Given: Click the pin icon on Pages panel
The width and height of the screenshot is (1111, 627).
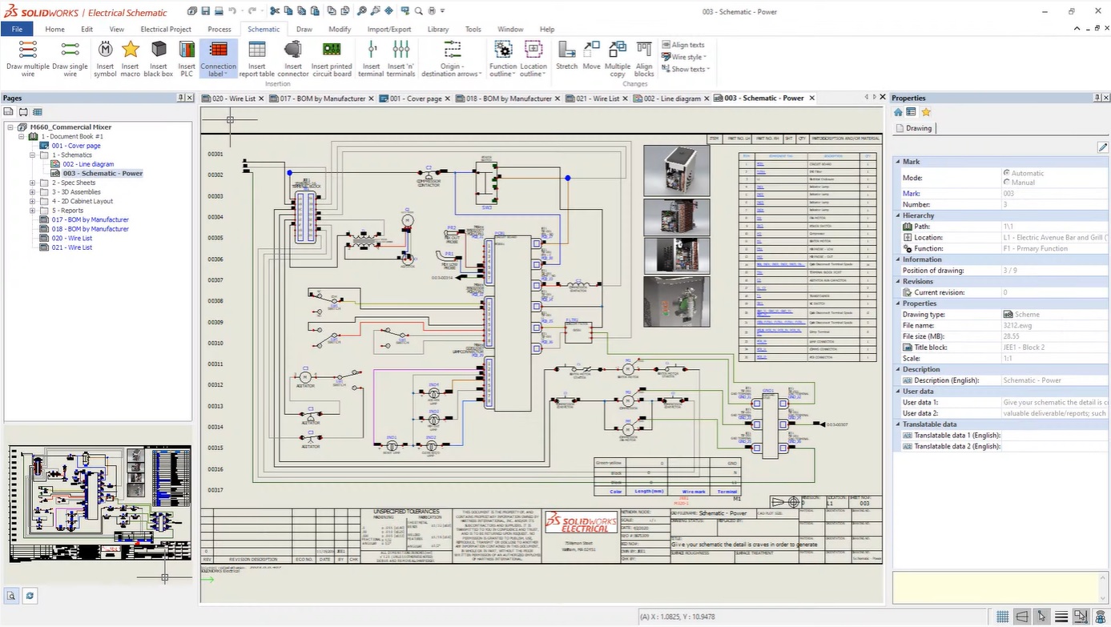Looking at the screenshot, I should (180, 98).
